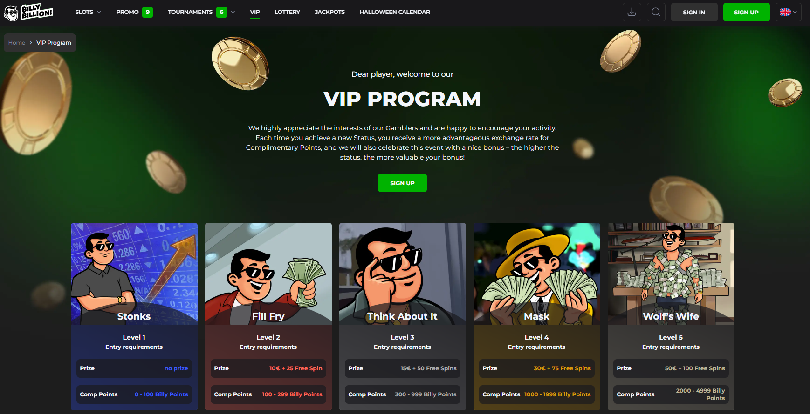This screenshot has height=414, width=810.
Task: Expand the Tournaments dropdown arrow
Action: tap(233, 12)
